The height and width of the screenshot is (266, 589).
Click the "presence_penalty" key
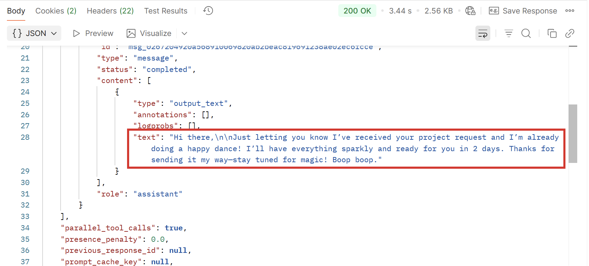tap(101, 239)
